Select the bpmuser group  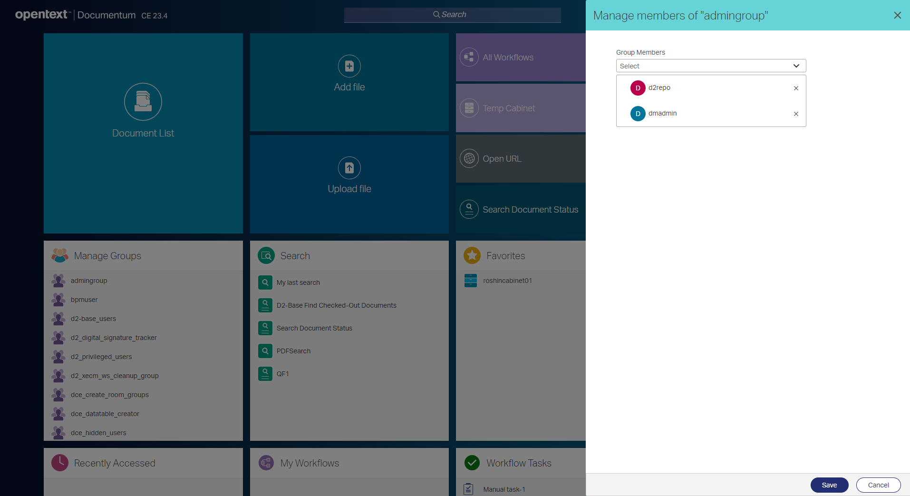84,299
